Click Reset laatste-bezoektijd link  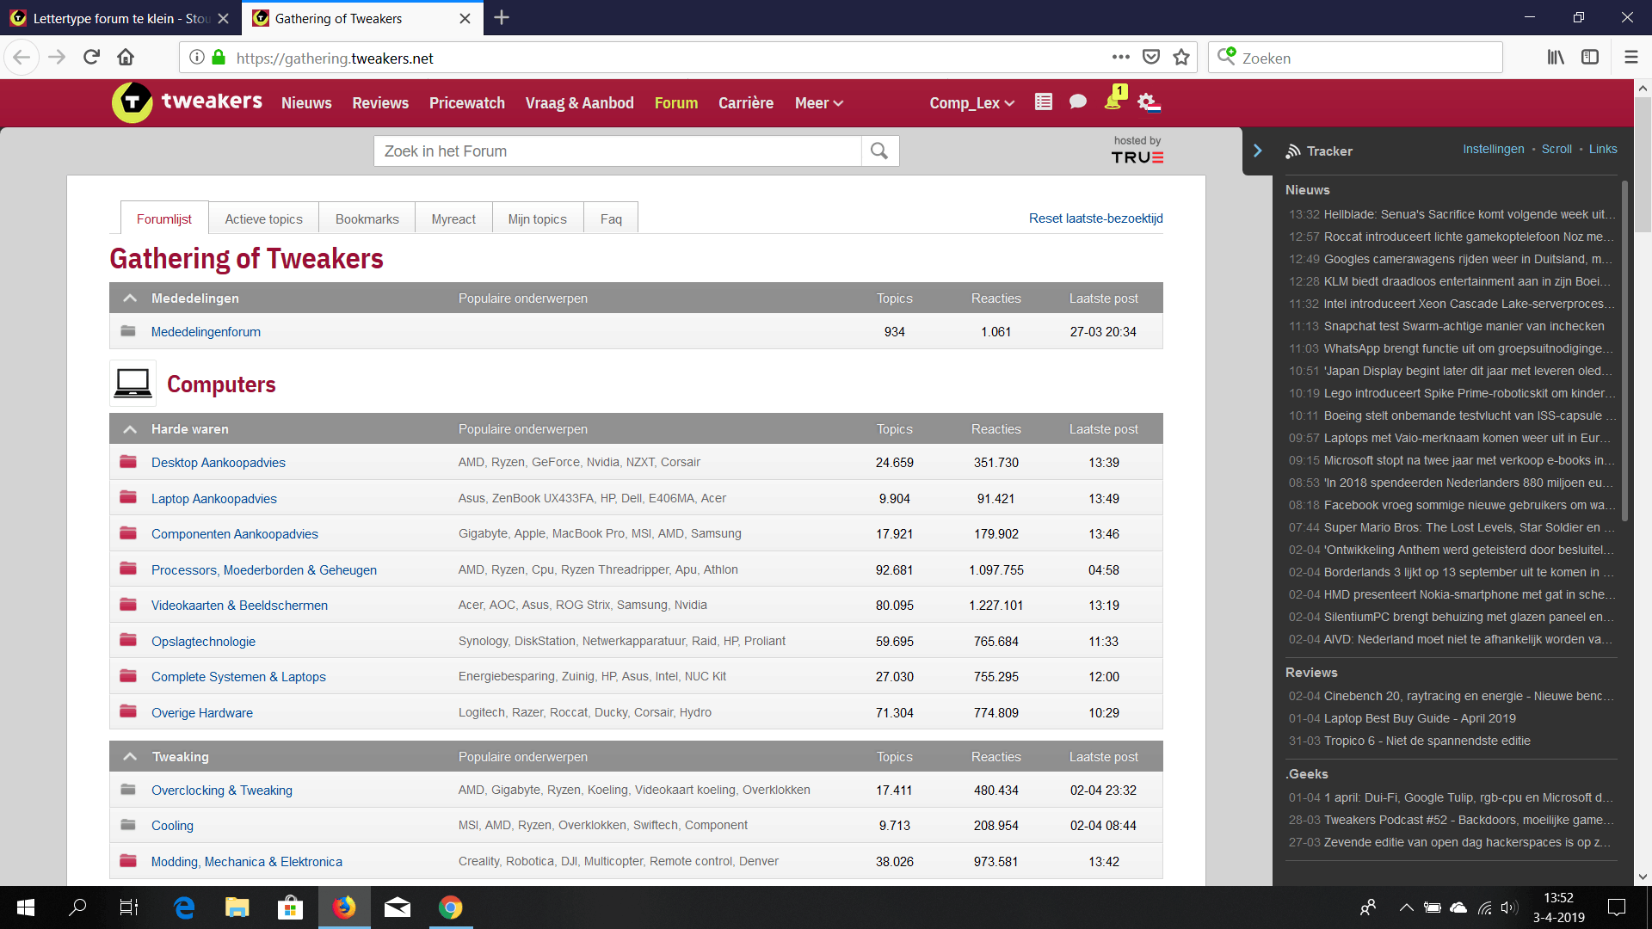click(x=1095, y=218)
